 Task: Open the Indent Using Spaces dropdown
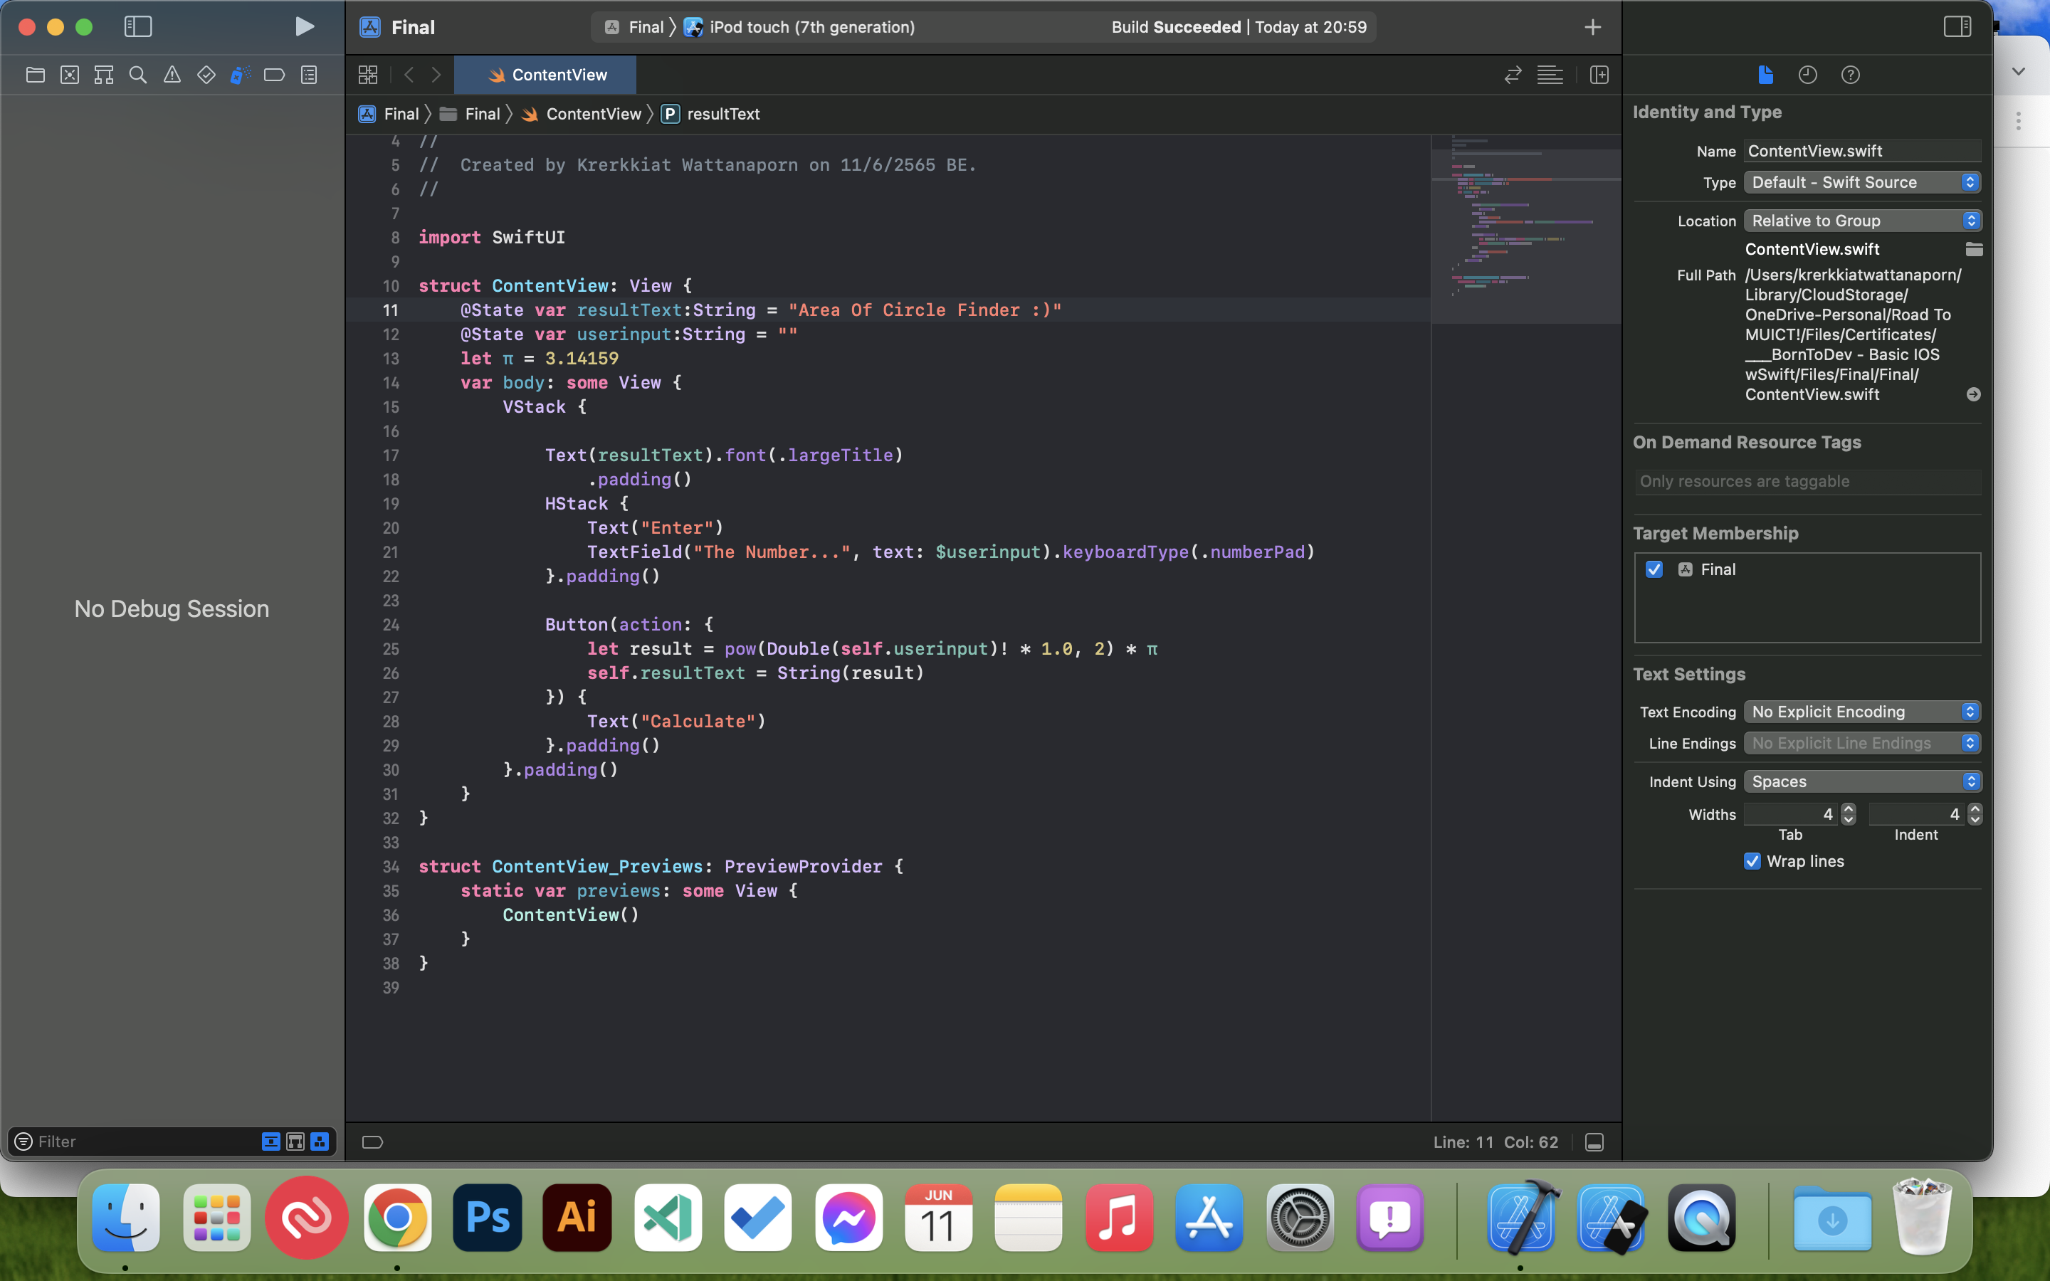click(1862, 781)
